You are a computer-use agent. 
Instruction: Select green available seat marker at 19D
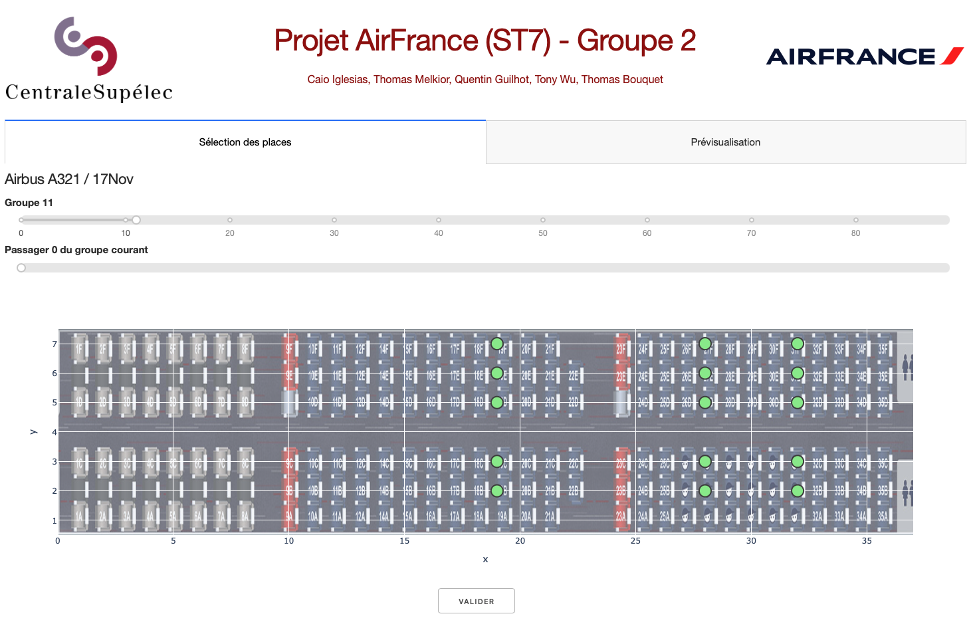coord(497,402)
